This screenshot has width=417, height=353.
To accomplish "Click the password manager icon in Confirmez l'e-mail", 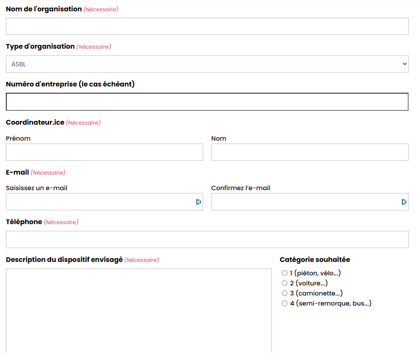I will click(x=404, y=202).
